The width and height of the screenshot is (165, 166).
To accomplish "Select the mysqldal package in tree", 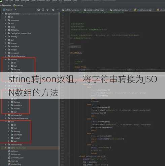I will tap(15, 53).
